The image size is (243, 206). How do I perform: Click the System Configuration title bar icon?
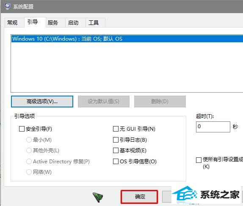click(7, 6)
